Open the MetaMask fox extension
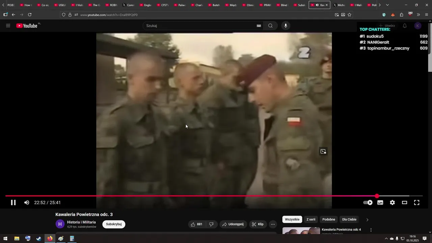 (393, 15)
